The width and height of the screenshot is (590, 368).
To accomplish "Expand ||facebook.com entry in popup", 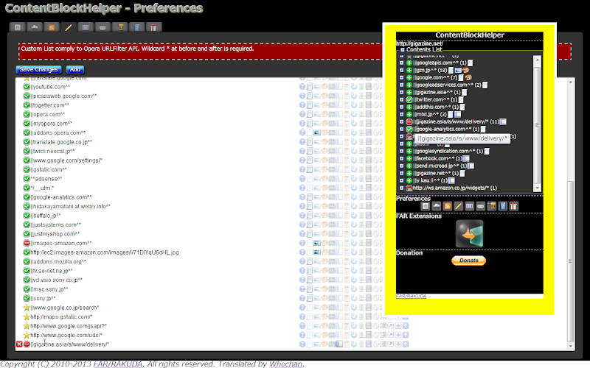I will (x=401, y=158).
